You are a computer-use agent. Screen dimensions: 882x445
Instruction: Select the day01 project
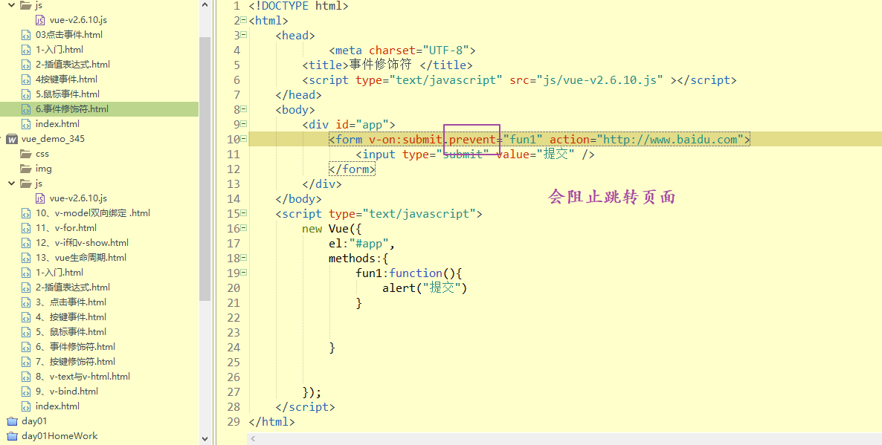(34, 420)
